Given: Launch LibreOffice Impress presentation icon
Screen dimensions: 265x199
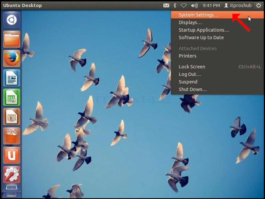Looking at the screenshot, I should 12,117.
